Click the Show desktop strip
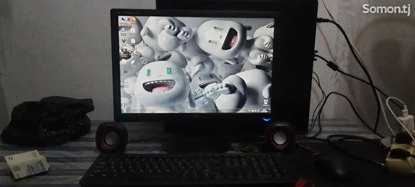Viewport: 415px width, 187px height. tap(269, 111)
